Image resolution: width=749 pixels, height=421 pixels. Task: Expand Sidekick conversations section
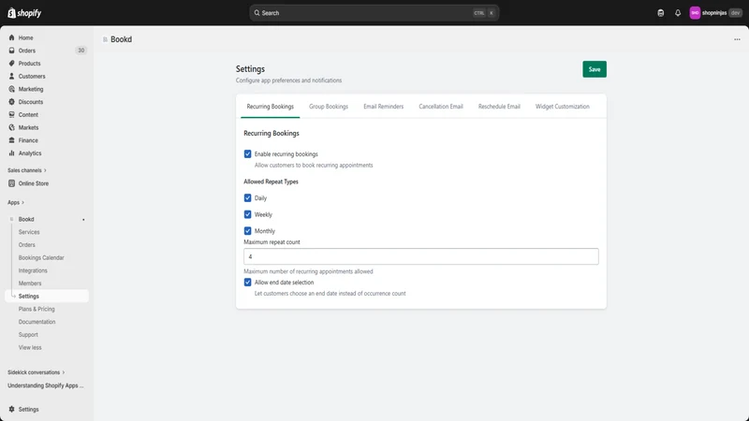[x=37, y=372]
